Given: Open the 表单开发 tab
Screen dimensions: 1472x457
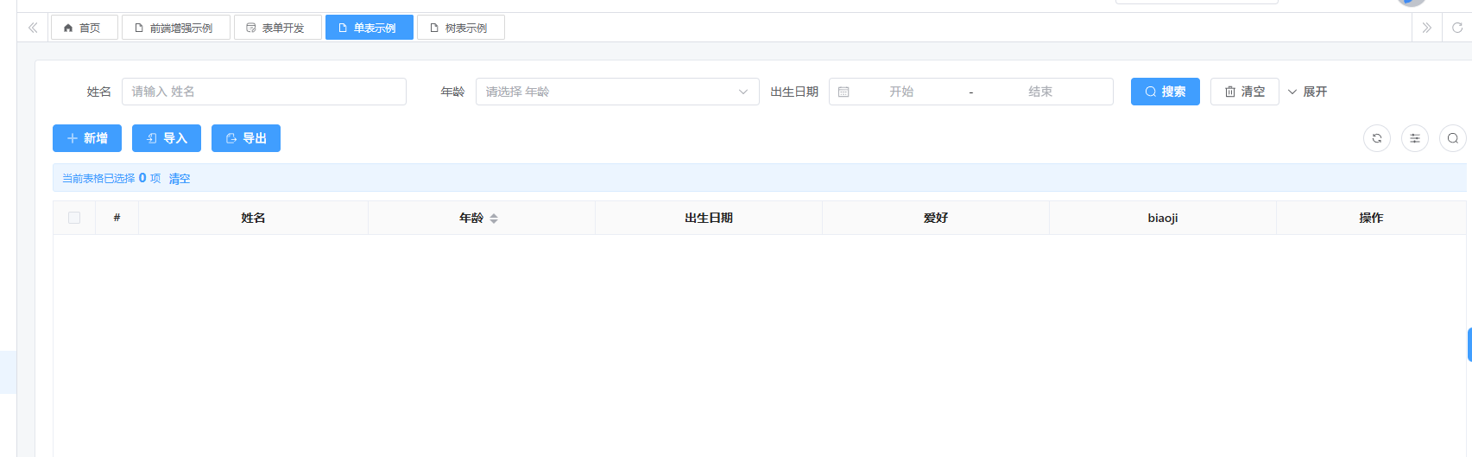Looking at the screenshot, I should click(x=276, y=28).
